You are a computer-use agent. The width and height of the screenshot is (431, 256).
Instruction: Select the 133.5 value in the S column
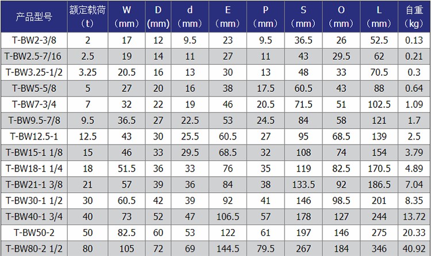[303, 185]
